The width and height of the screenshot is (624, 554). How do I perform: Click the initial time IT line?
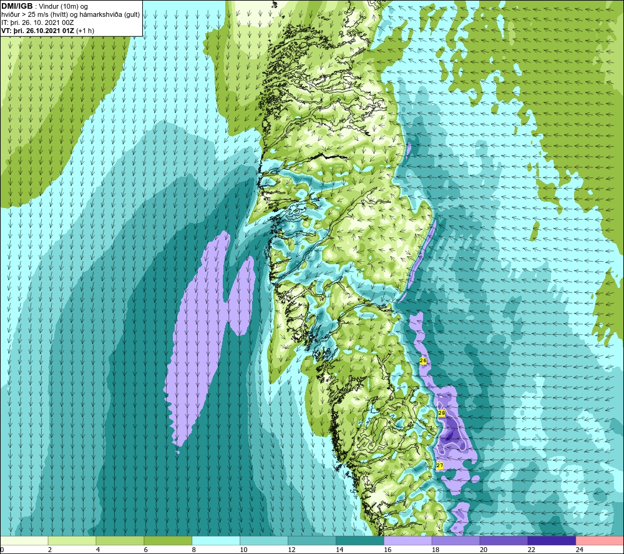[37, 22]
